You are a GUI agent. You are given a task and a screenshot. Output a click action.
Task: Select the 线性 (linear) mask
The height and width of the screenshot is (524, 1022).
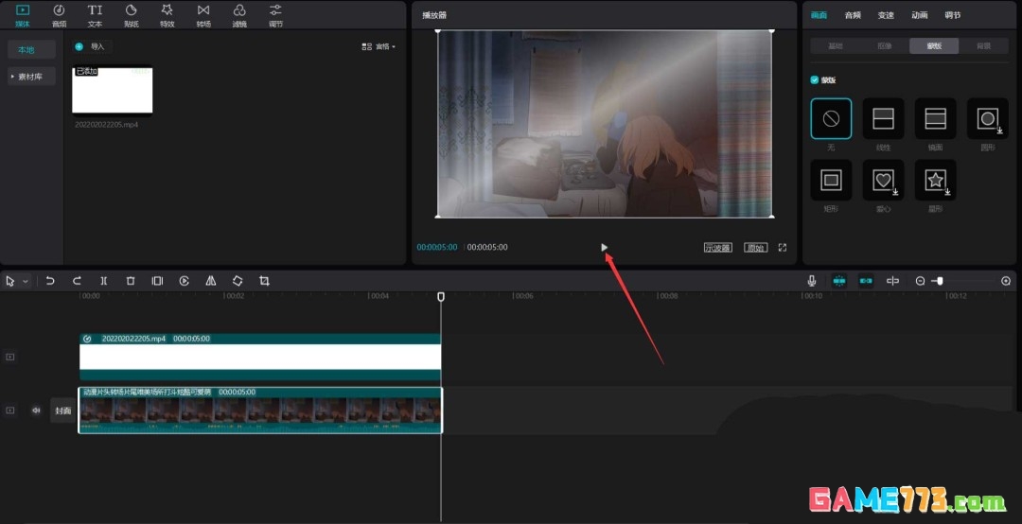[x=883, y=118]
